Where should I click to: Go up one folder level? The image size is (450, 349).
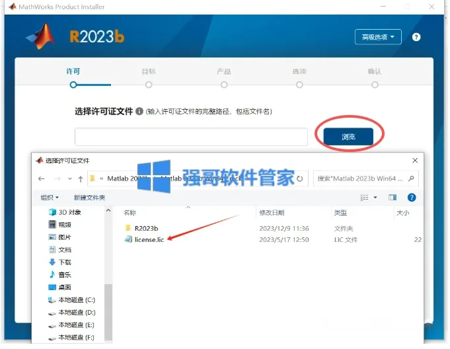click(81, 179)
